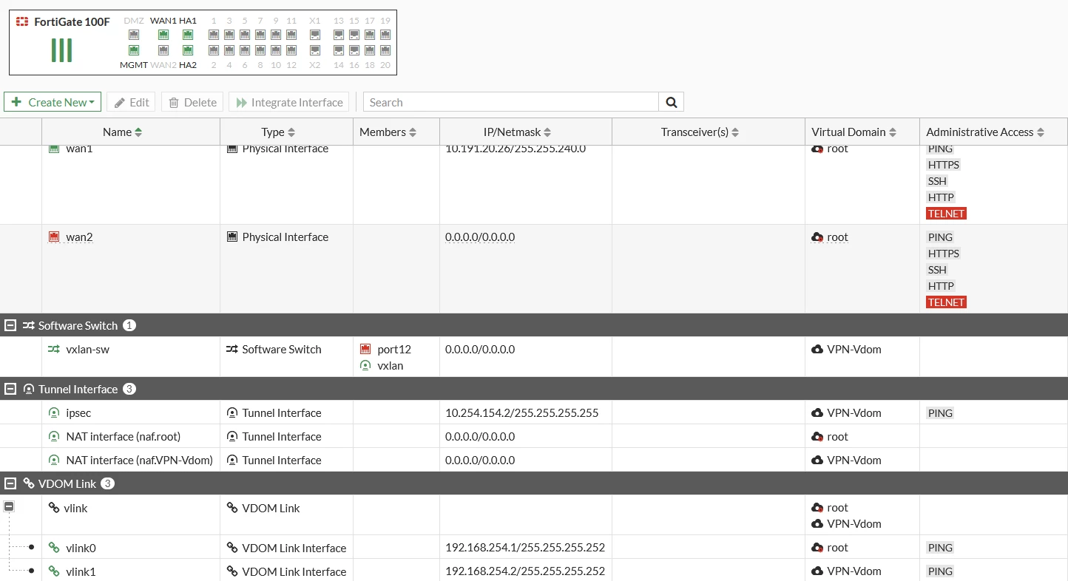Click the MGMT port icon on the faceplate
1068x581 pixels.
click(134, 50)
